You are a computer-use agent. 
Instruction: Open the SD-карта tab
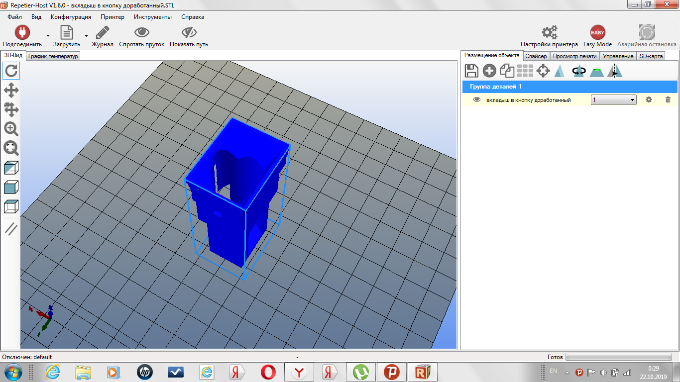[x=651, y=56]
